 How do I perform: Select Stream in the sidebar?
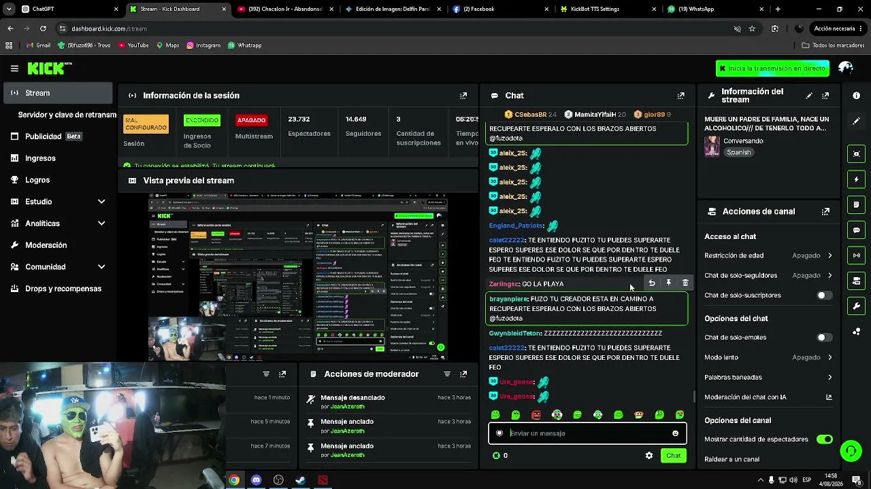pyautogui.click(x=58, y=93)
